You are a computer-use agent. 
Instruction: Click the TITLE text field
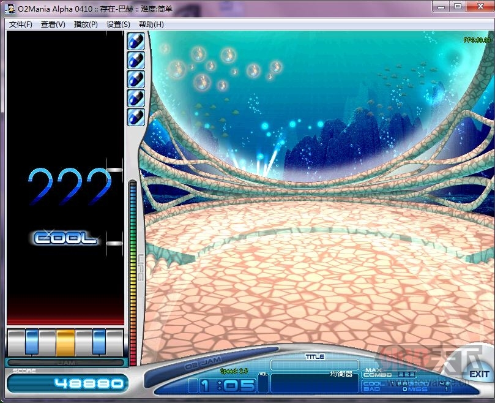(314, 365)
